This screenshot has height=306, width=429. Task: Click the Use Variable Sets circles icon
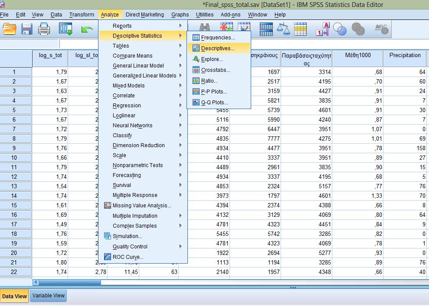coord(340,29)
